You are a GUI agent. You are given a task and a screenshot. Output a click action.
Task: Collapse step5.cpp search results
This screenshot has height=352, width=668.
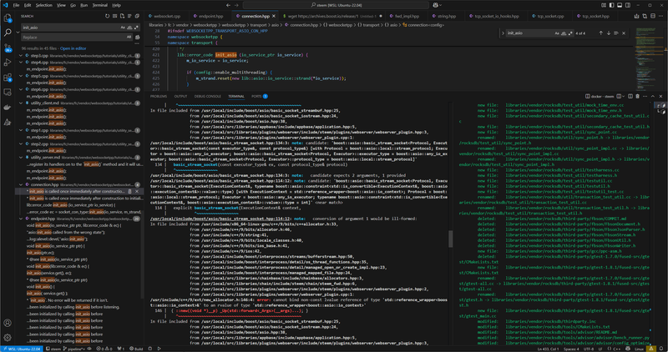point(21,76)
